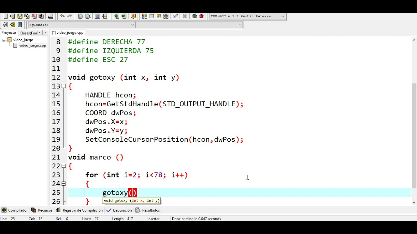Switch to the Clases tab
The width and height of the screenshot is (417, 234).
(x=28, y=33)
